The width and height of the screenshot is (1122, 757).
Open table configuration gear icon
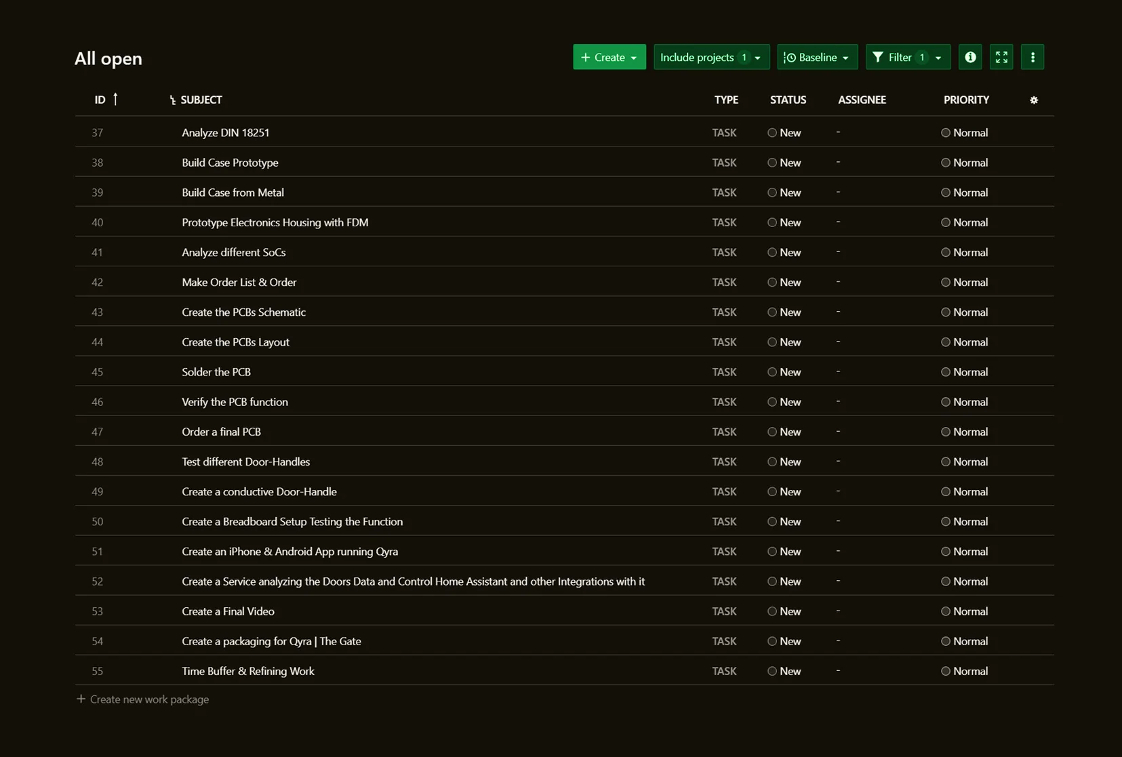coord(1034,100)
